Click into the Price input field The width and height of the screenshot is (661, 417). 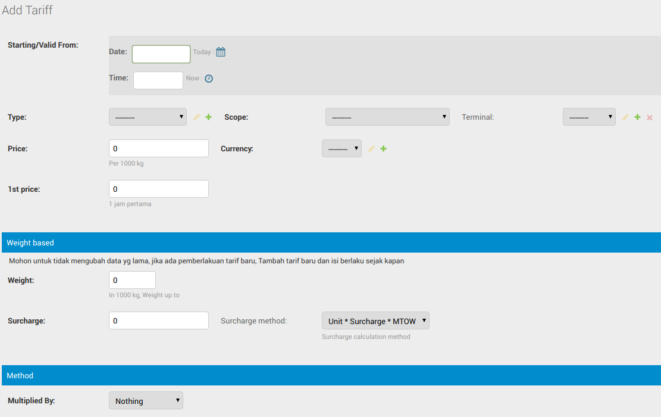pos(159,148)
